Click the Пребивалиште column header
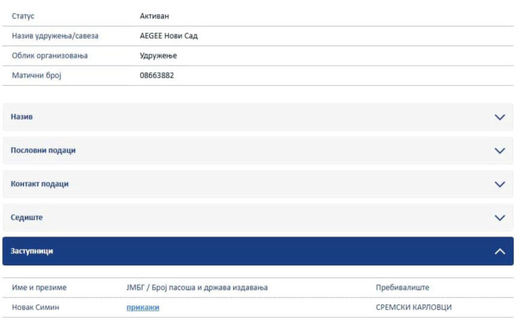Screen dimensions: 518x320 (x=402, y=287)
